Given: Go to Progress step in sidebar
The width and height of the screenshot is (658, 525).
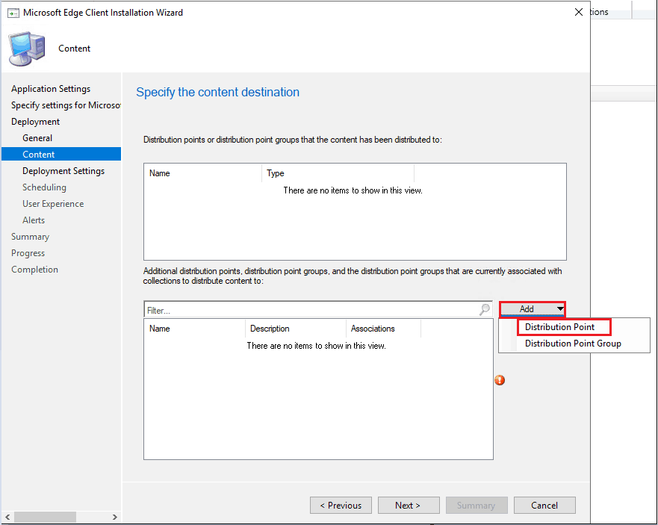Looking at the screenshot, I should [x=28, y=253].
